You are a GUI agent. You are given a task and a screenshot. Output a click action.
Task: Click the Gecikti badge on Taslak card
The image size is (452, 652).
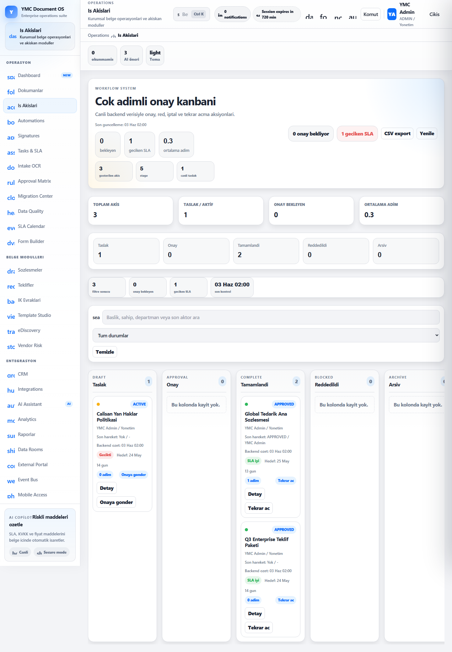(105, 455)
